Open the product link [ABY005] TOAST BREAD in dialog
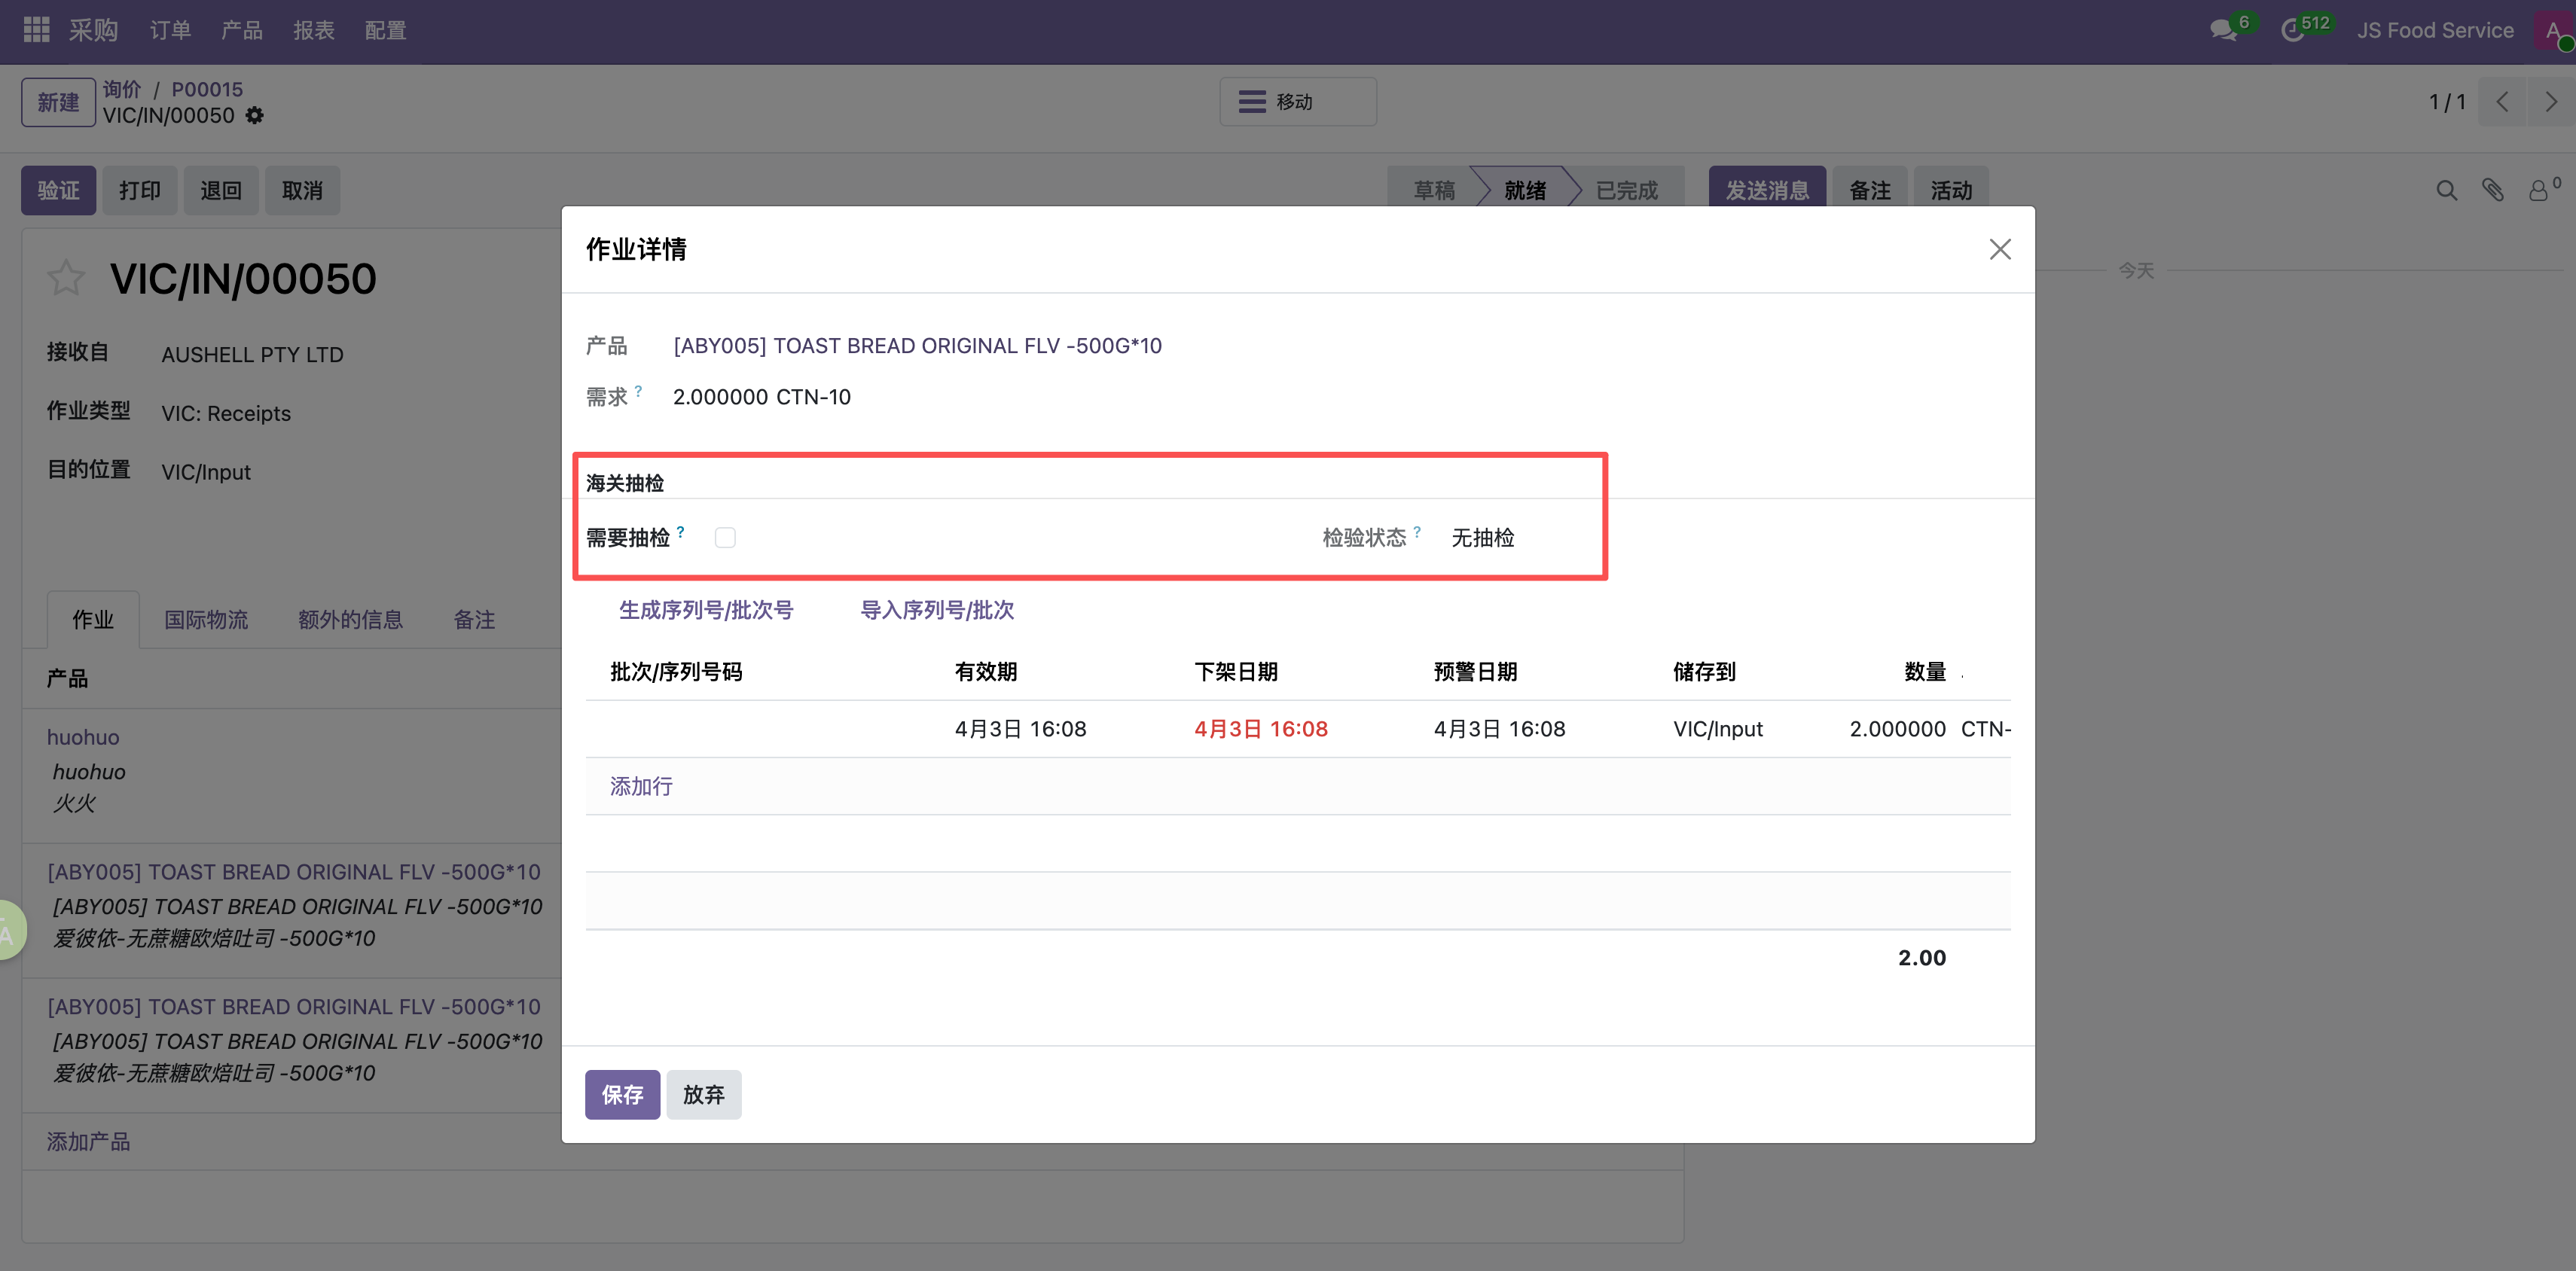This screenshot has width=2576, height=1271. tap(917, 346)
